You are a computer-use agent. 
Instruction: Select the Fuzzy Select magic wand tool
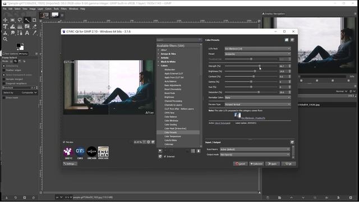27,20
